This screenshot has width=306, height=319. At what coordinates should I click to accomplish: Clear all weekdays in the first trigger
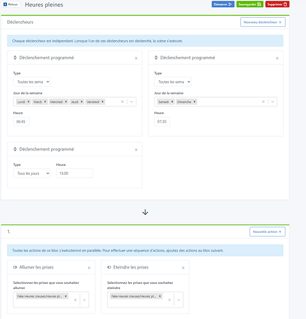pyautogui.click(x=122, y=101)
